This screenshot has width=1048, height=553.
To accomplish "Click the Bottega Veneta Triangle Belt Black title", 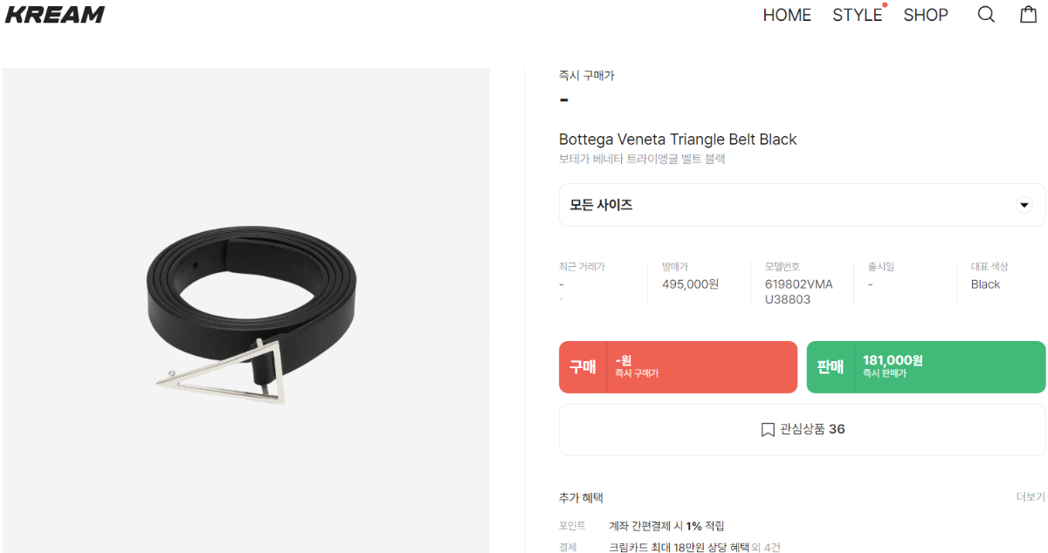I will (x=678, y=140).
